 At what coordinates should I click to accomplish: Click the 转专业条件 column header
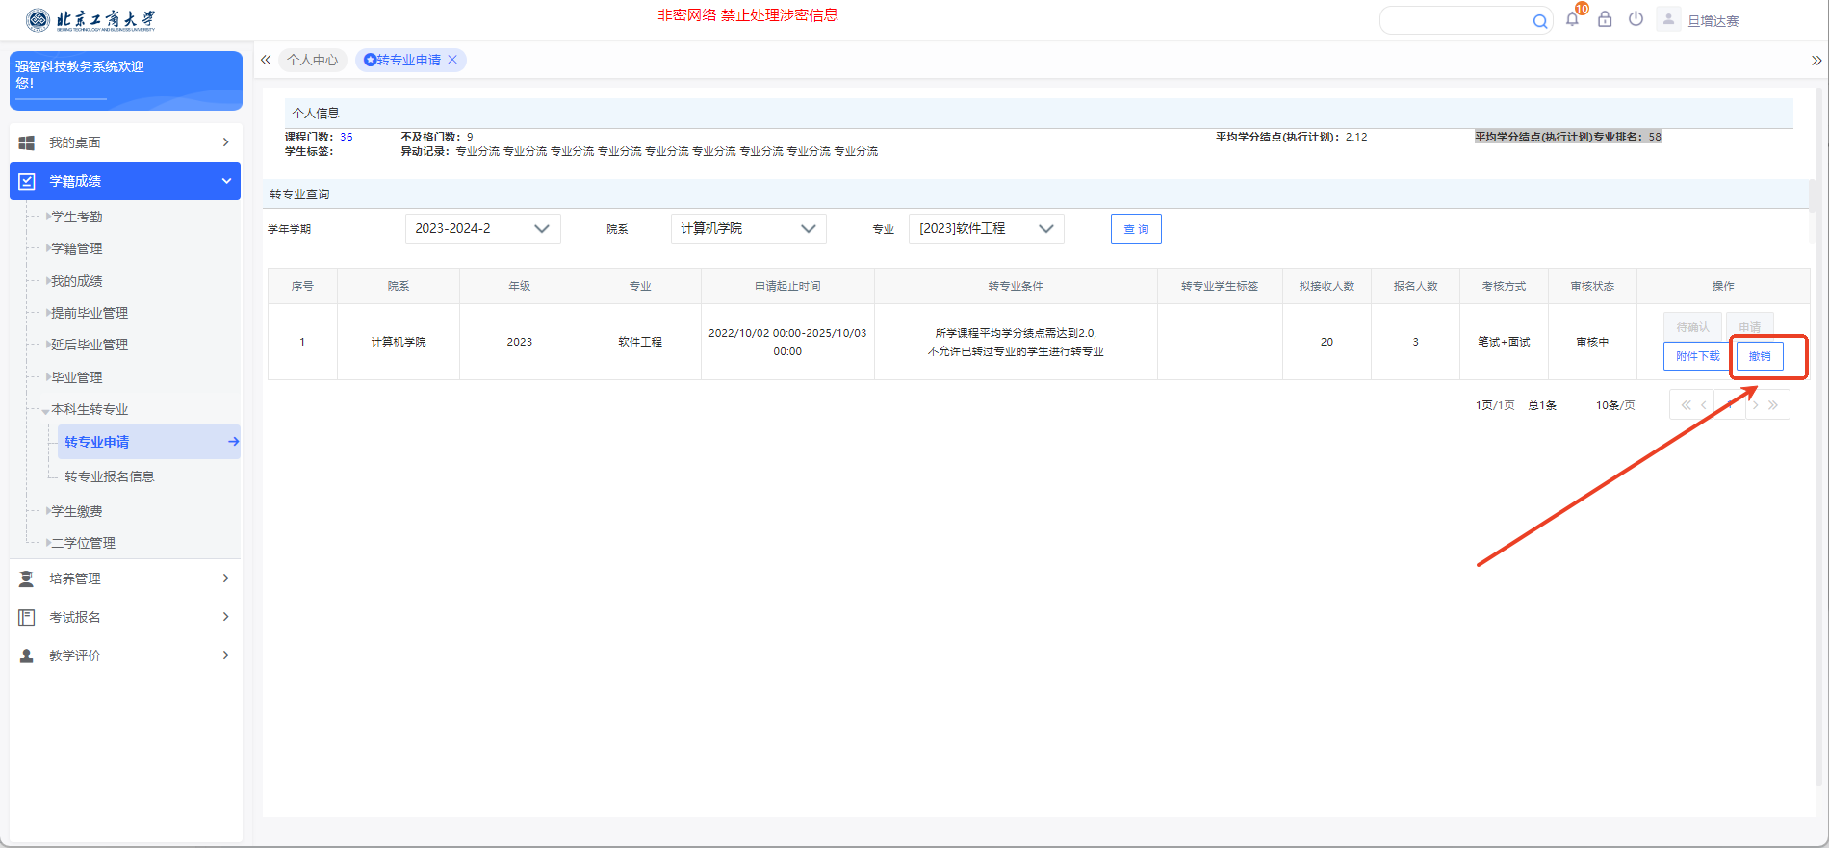1016,286
